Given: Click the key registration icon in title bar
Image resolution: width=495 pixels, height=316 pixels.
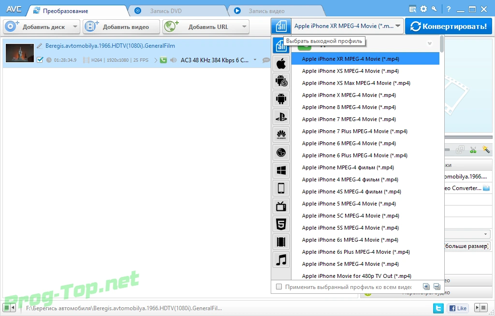Looking at the screenshot, I should pos(434,9).
